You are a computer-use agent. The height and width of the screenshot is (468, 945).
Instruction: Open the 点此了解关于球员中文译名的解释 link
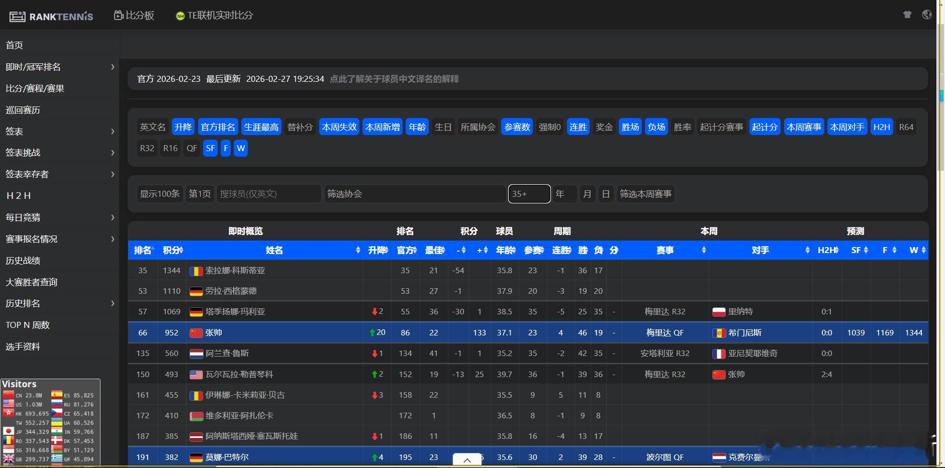[394, 79]
